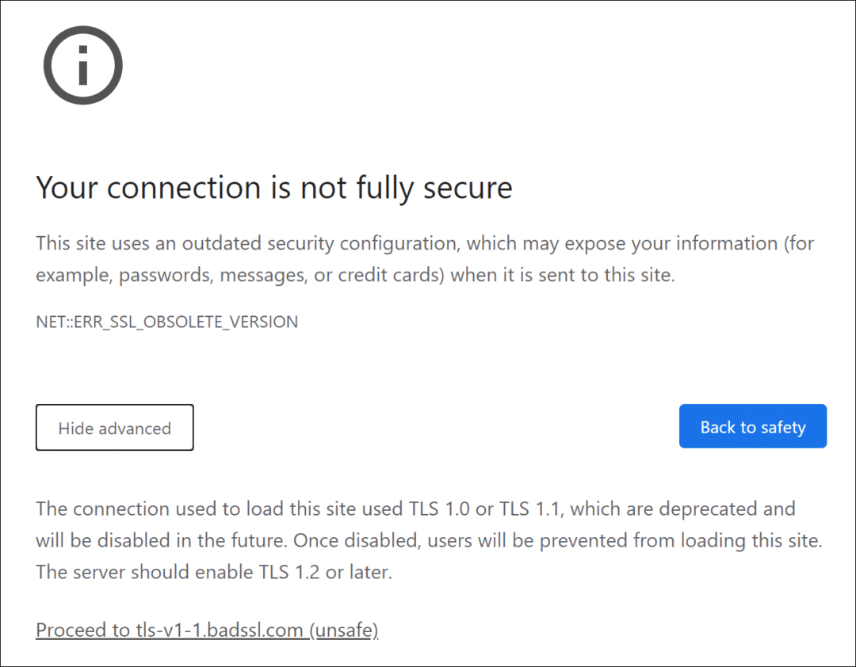Collapse the advanced details with Hide advanced

114,427
